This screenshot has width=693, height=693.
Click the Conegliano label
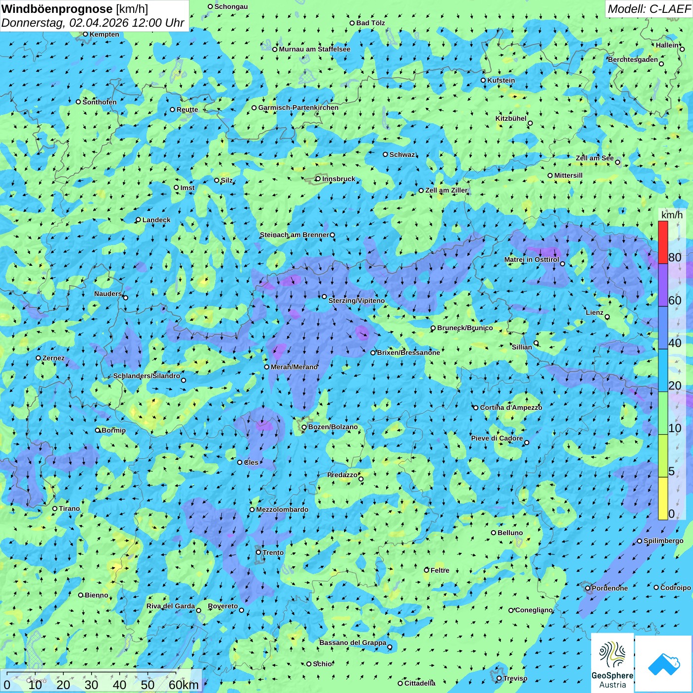click(x=534, y=610)
